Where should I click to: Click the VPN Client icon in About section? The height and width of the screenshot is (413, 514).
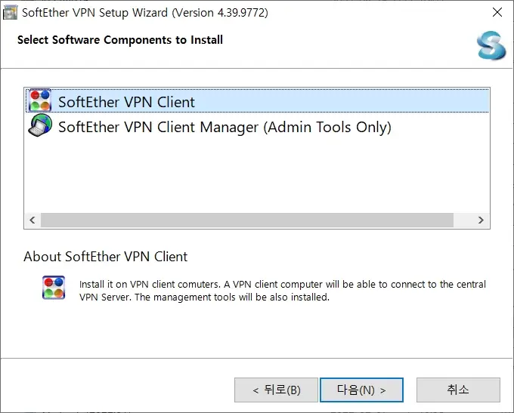(54, 288)
